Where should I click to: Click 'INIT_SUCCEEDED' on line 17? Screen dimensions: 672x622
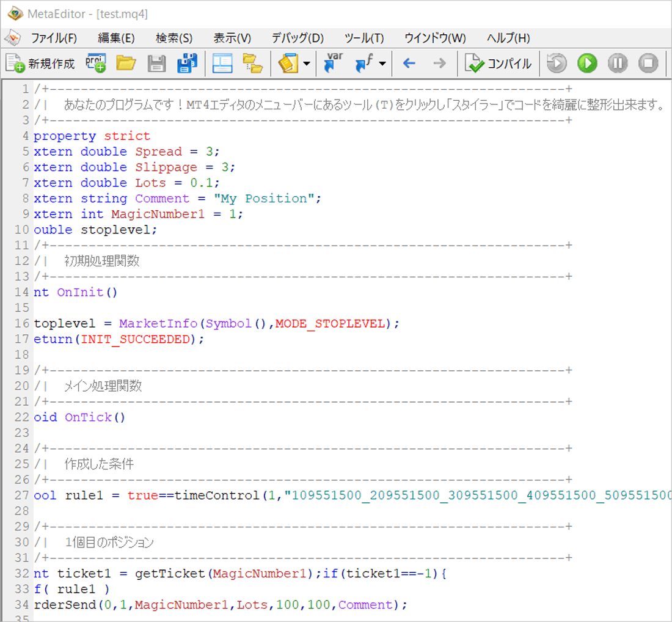pos(135,339)
